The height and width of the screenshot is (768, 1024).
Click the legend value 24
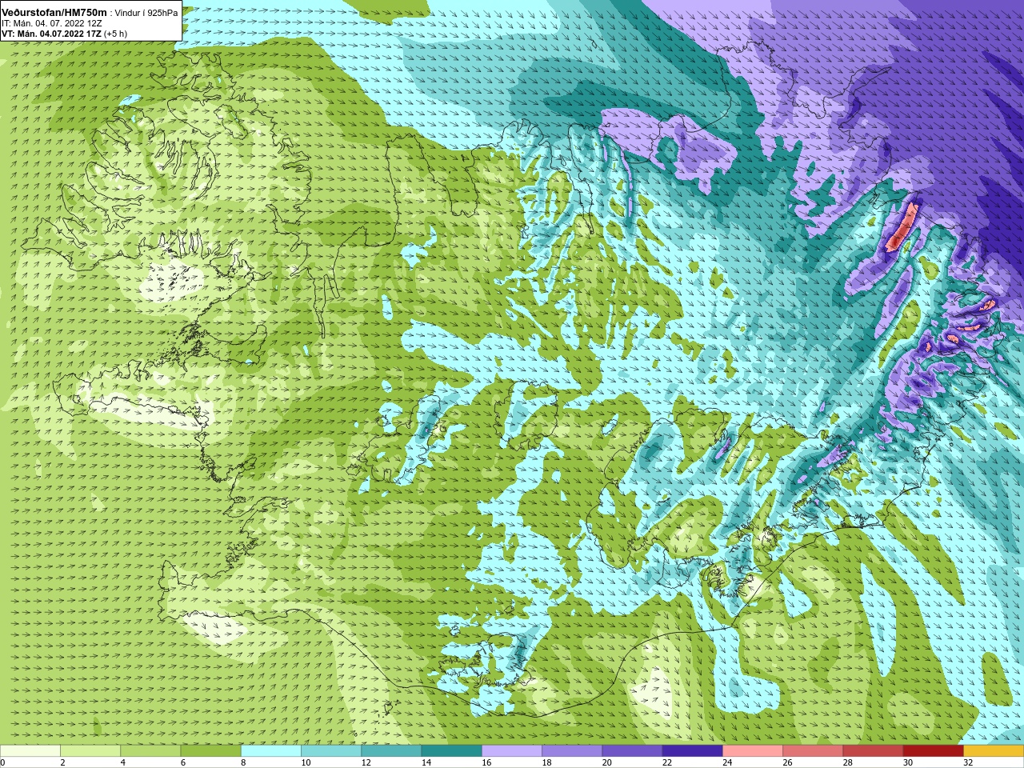(x=726, y=762)
